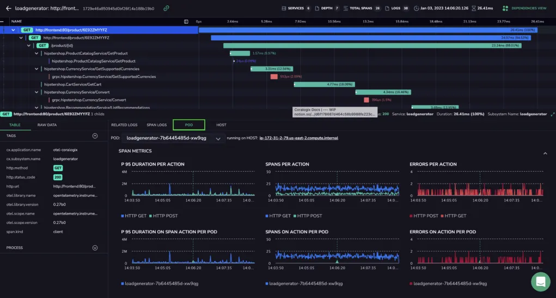The image size is (556, 298).
Task: Click the column layout icon beside NAME header
Action: (x=186, y=22)
